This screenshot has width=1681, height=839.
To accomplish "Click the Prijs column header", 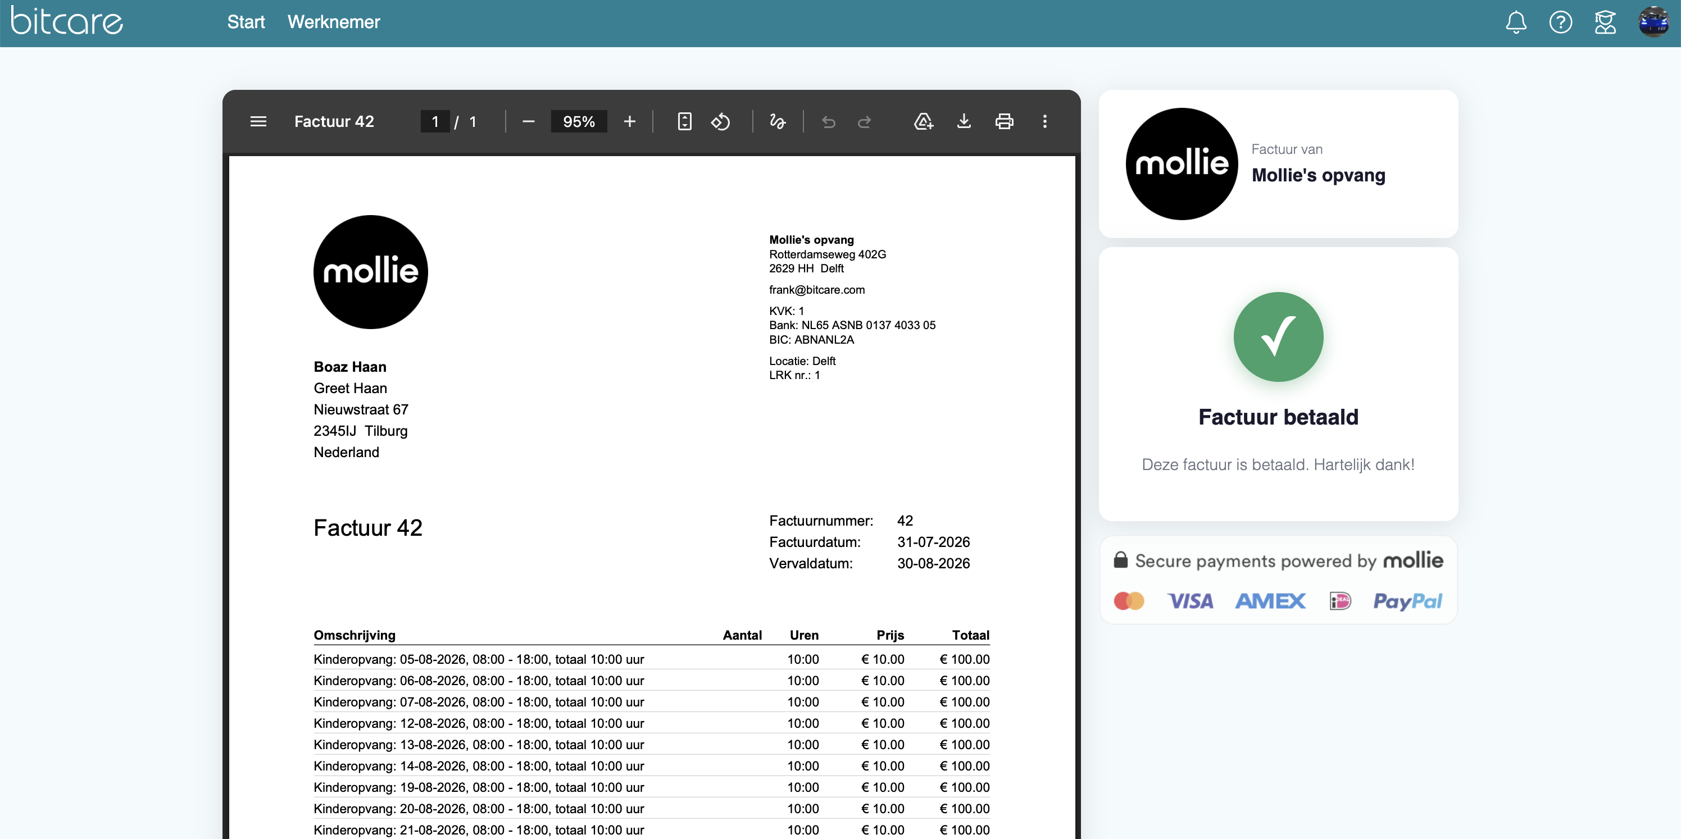I will (890, 636).
